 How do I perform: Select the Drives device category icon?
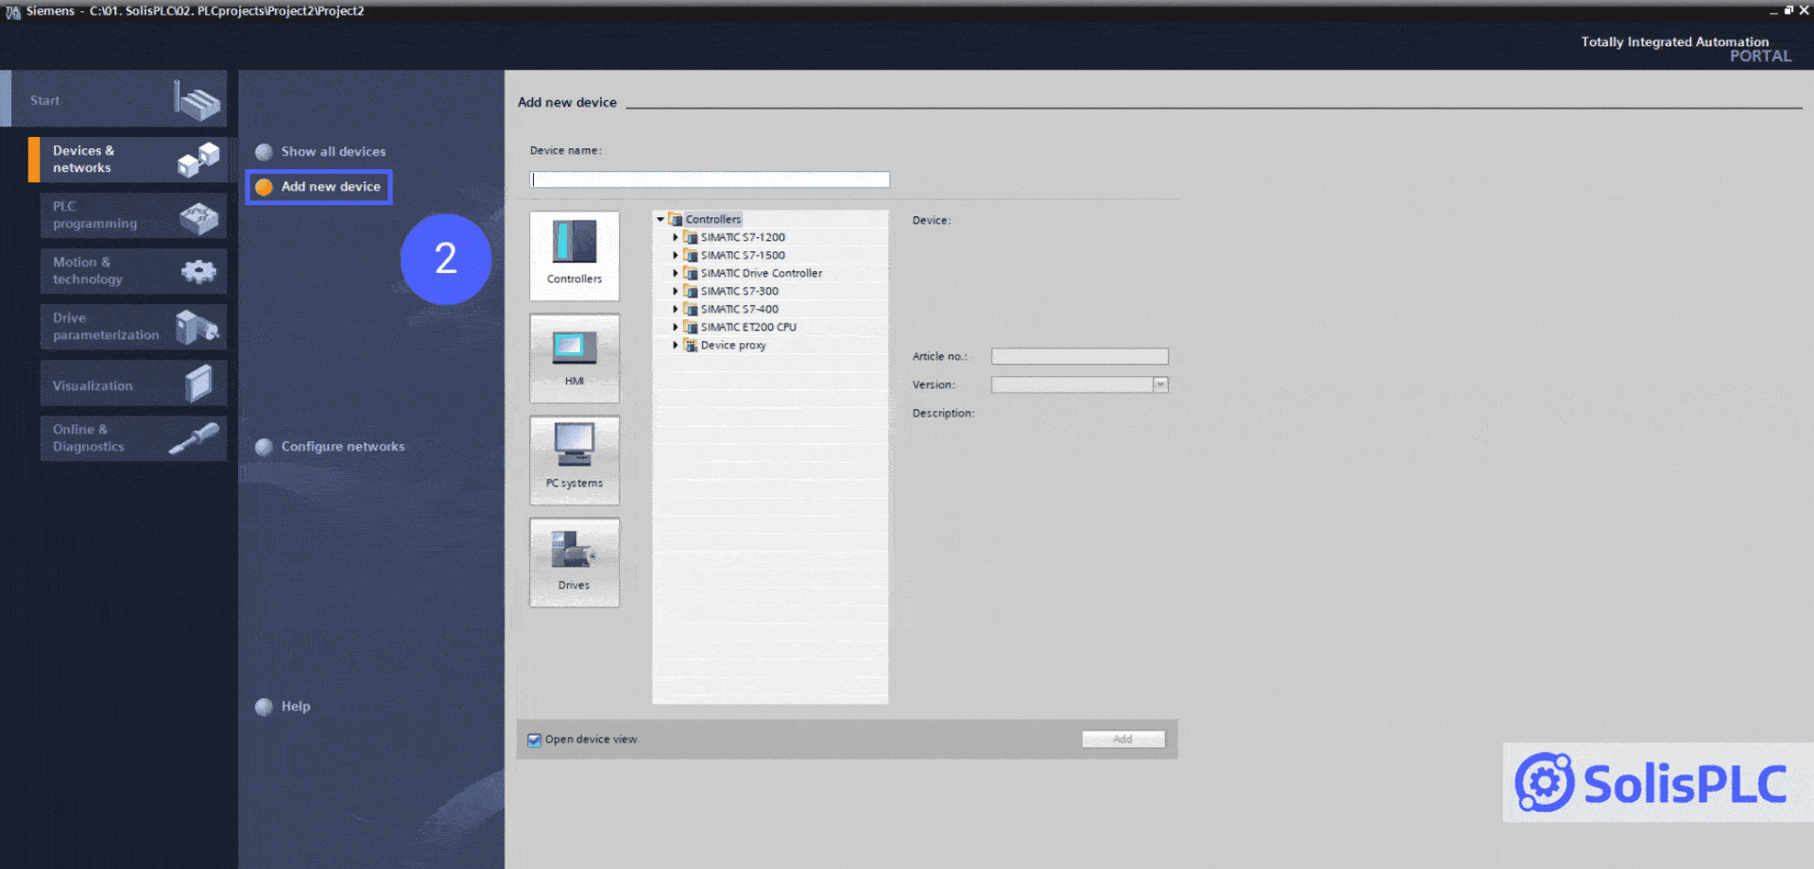click(573, 561)
